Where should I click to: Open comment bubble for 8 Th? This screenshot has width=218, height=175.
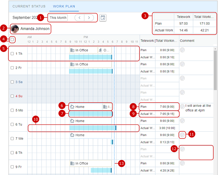(182, 149)
